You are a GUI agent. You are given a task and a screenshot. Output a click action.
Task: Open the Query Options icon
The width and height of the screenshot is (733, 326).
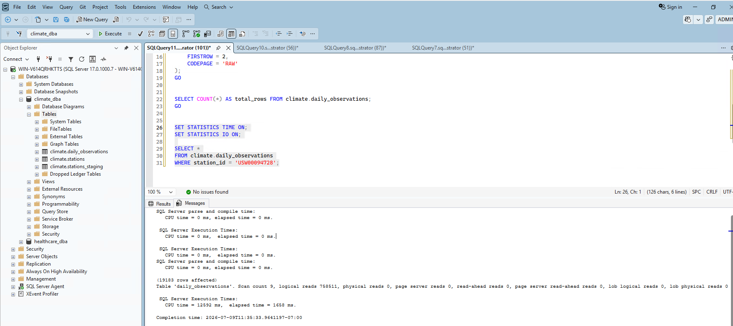pos(162,34)
